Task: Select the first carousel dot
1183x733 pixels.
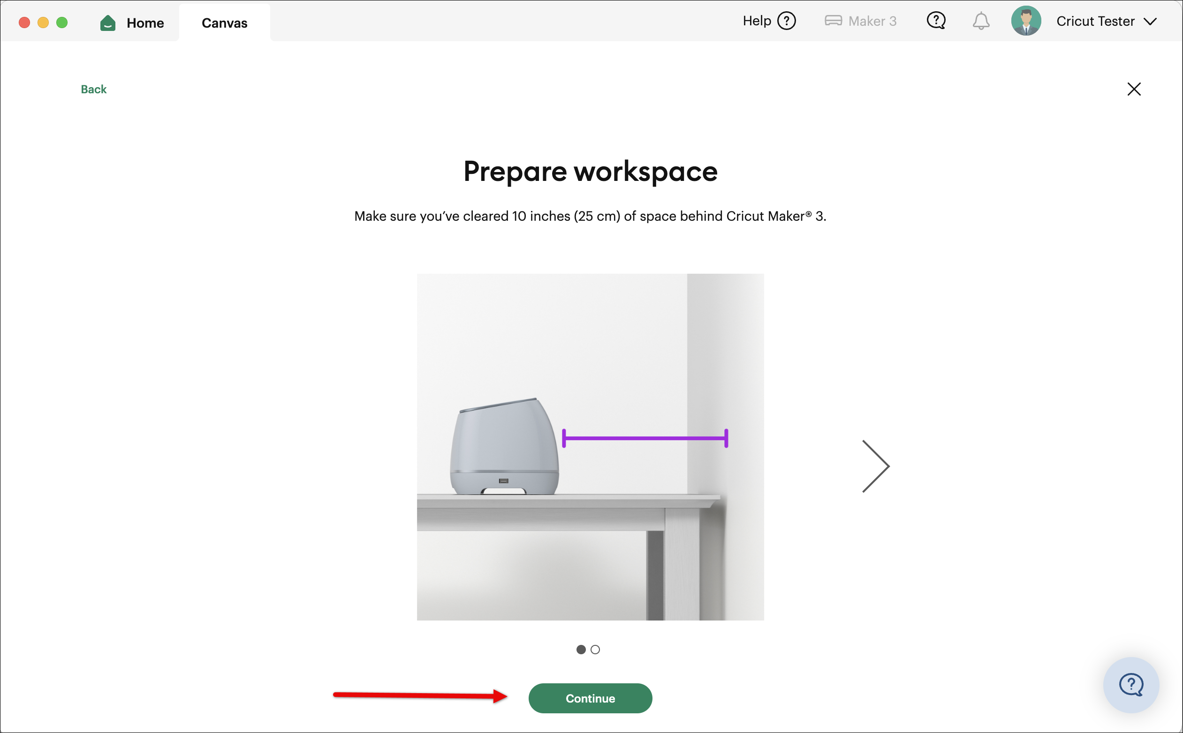Action: [x=580, y=650]
